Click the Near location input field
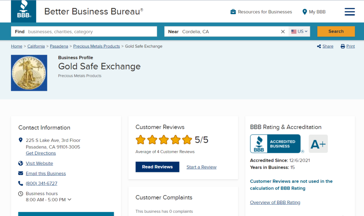 pyautogui.click(x=226, y=32)
